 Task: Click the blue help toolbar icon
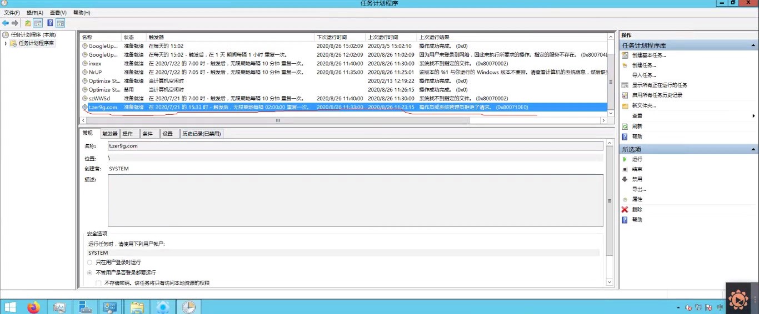[50, 23]
